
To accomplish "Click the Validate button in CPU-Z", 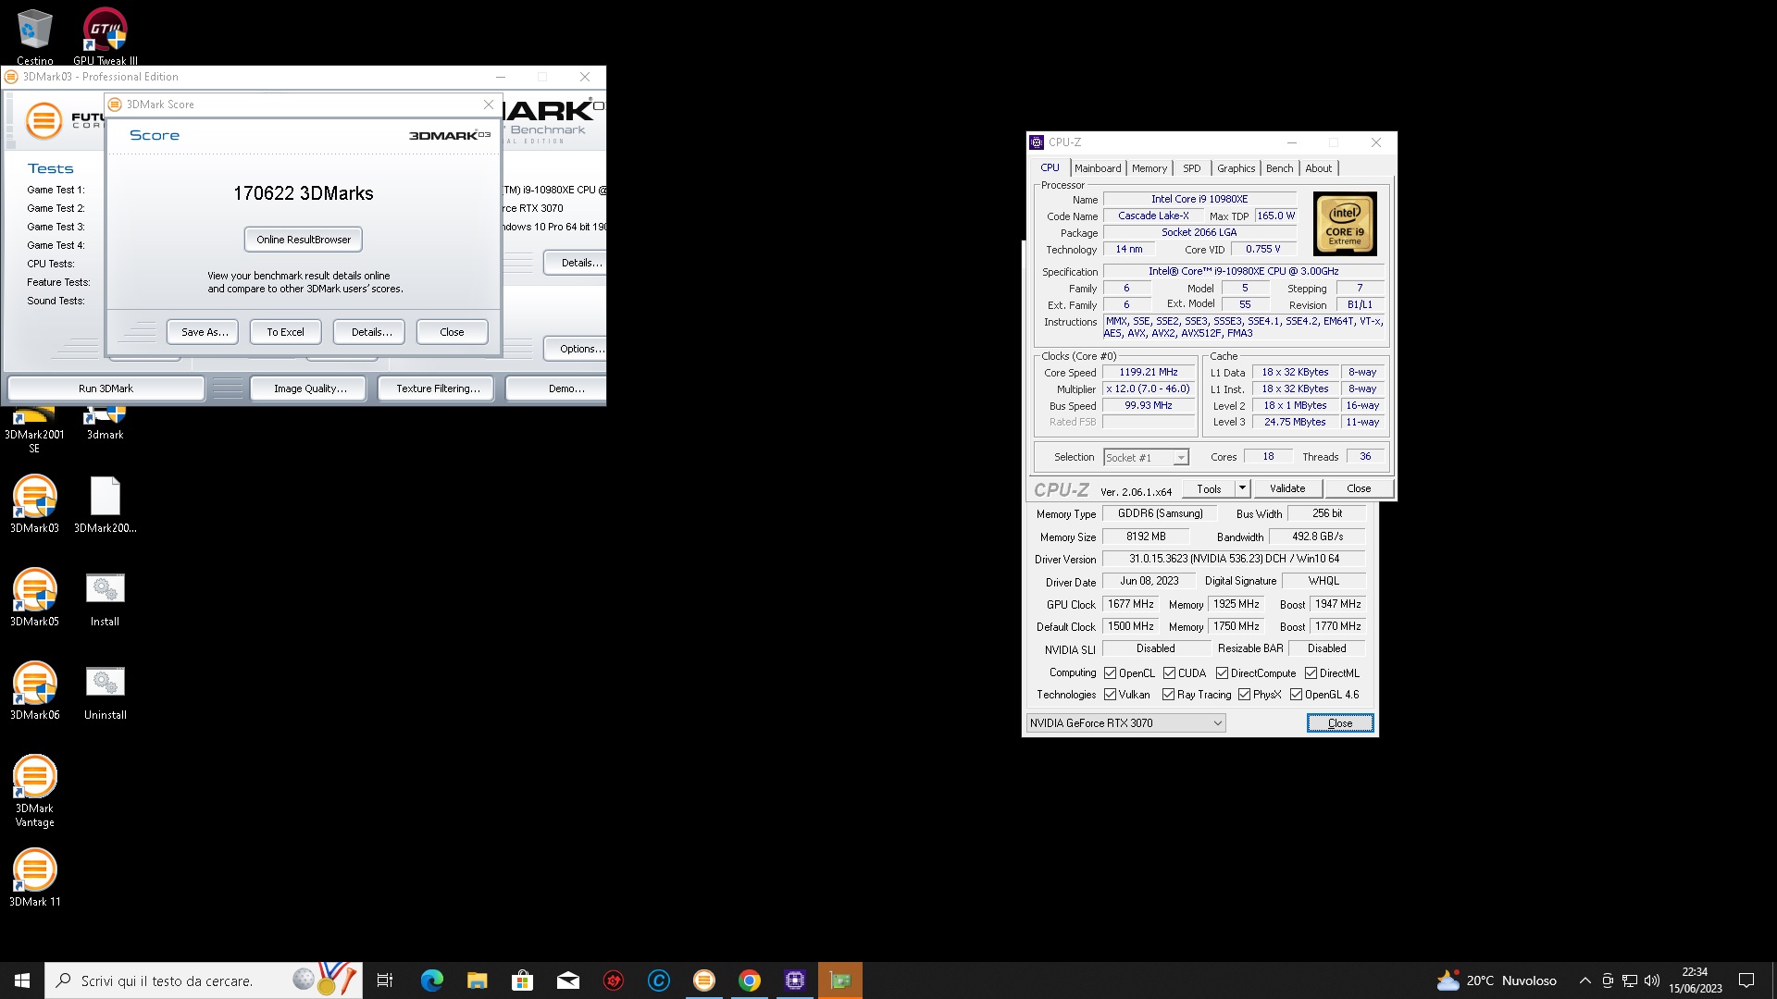I will pyautogui.click(x=1287, y=488).
